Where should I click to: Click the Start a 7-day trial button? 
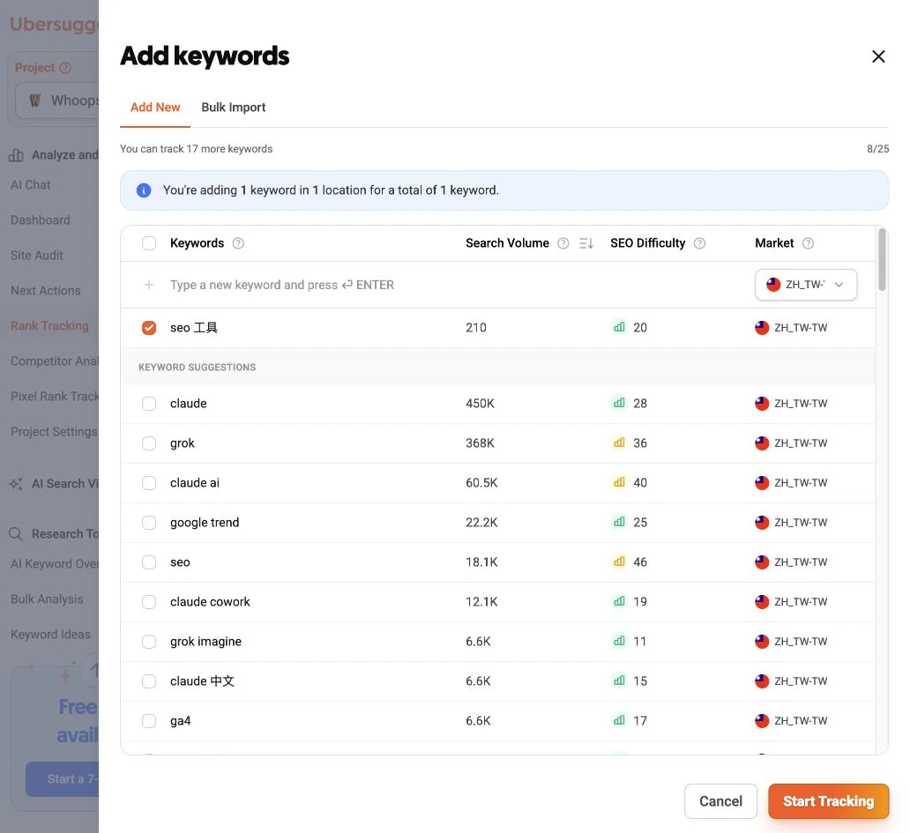click(x=62, y=779)
